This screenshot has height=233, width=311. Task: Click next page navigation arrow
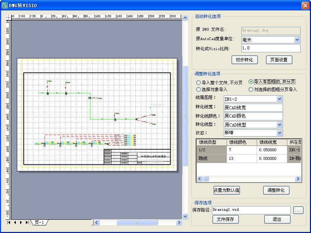pos(21,223)
